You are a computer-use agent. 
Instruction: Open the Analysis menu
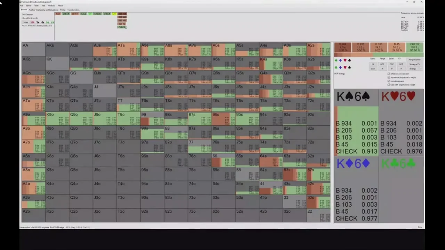(51, 6)
